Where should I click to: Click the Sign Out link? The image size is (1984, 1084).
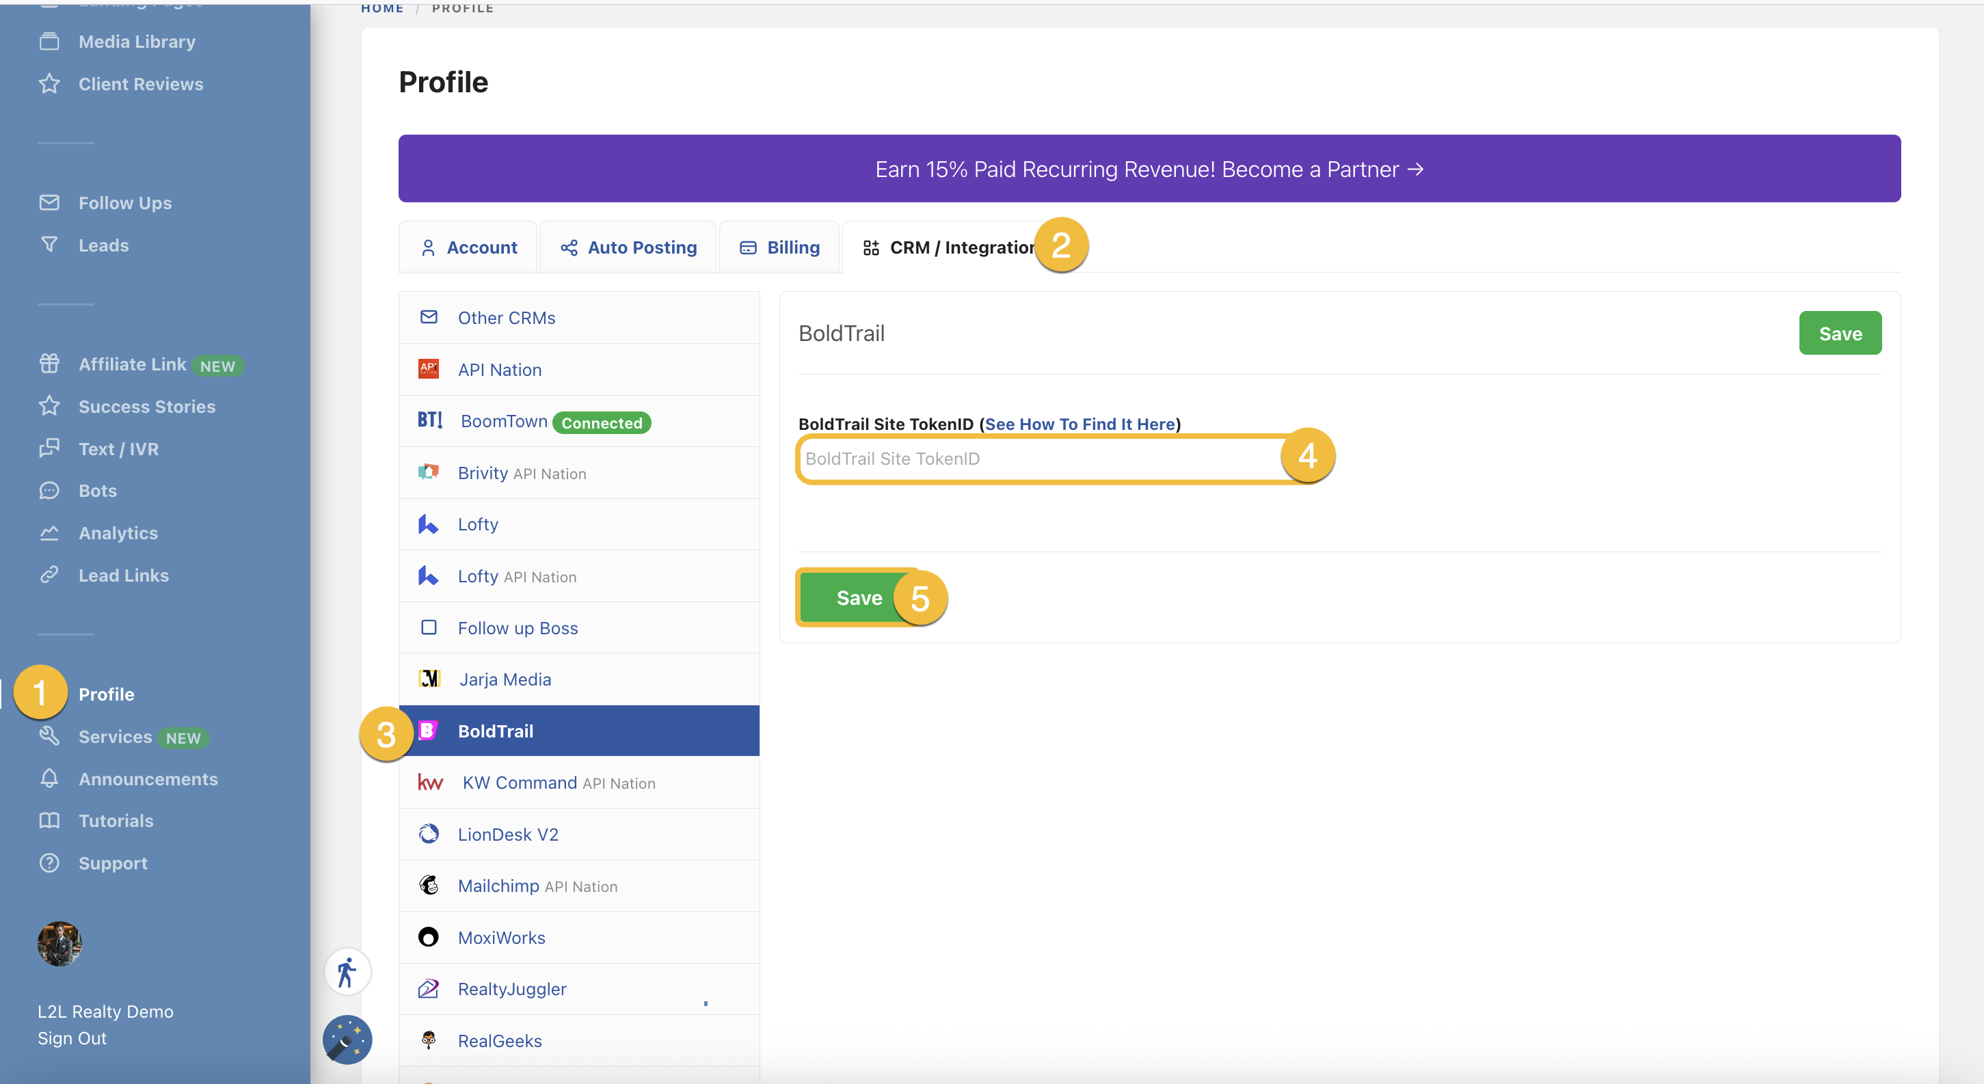pyautogui.click(x=72, y=1039)
